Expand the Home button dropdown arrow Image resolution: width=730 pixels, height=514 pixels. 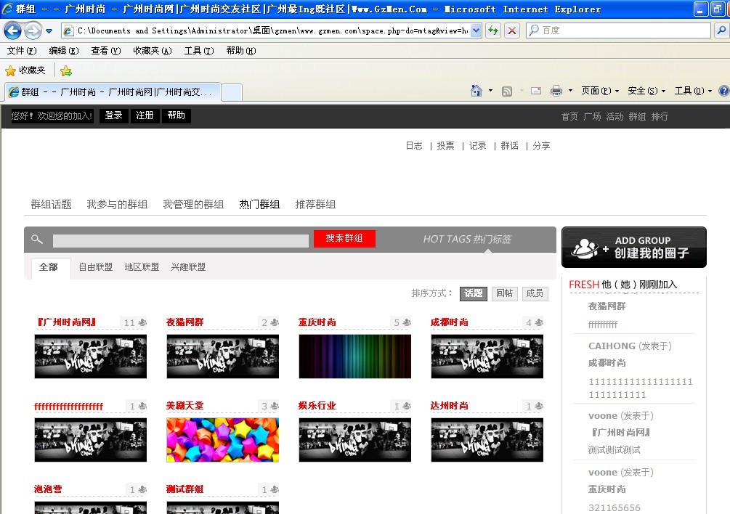click(x=490, y=91)
